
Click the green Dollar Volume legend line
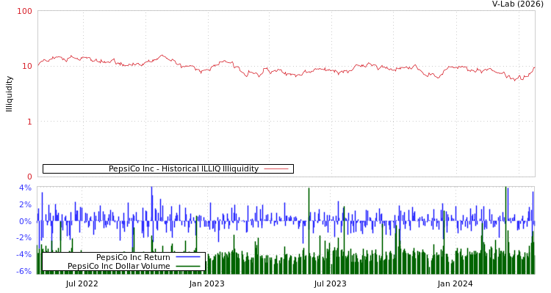pyautogui.click(x=188, y=266)
